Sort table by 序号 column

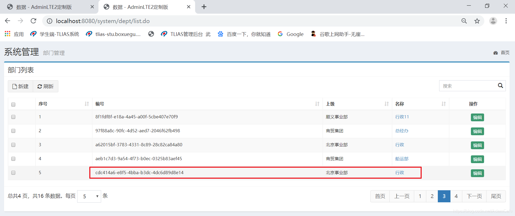pyautogui.click(x=64, y=104)
